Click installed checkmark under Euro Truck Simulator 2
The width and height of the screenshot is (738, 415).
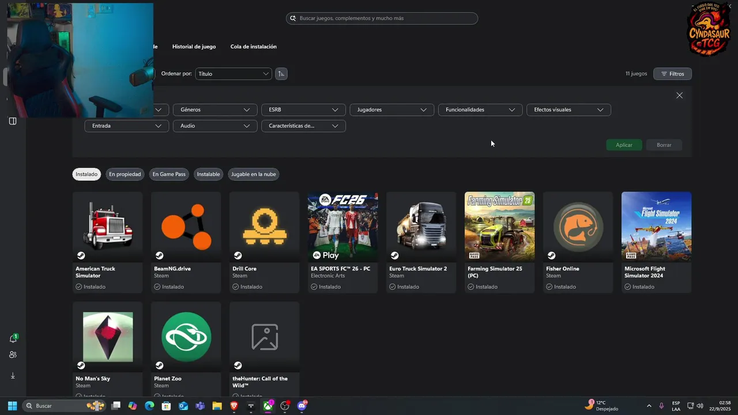click(392, 286)
